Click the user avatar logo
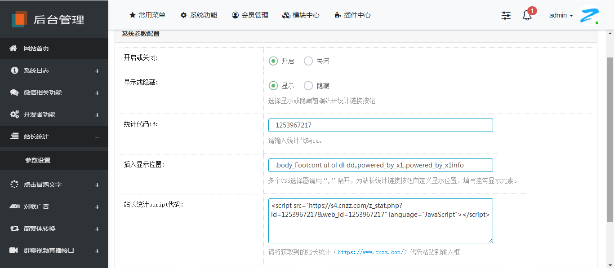614x268 pixels. tap(589, 15)
